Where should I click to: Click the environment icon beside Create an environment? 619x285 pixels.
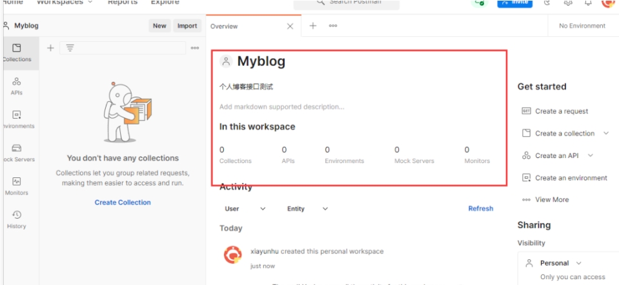click(526, 178)
